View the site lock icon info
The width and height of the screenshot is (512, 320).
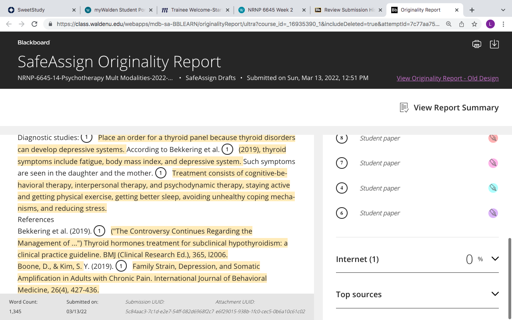tap(50, 24)
